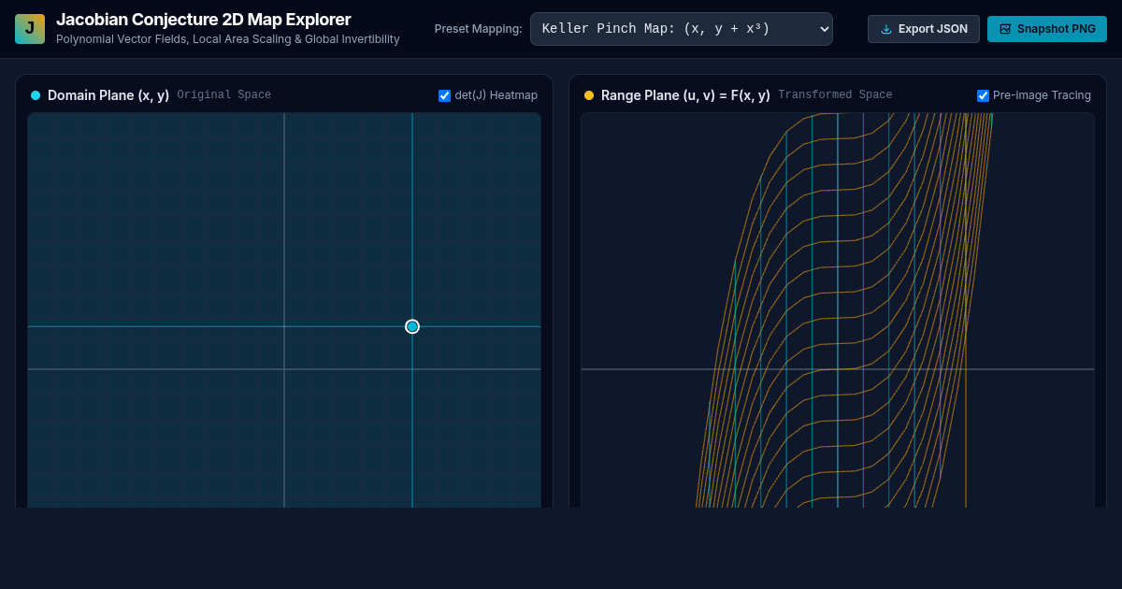
Task: Open the Preset Mapping dropdown
Action: coord(682,29)
